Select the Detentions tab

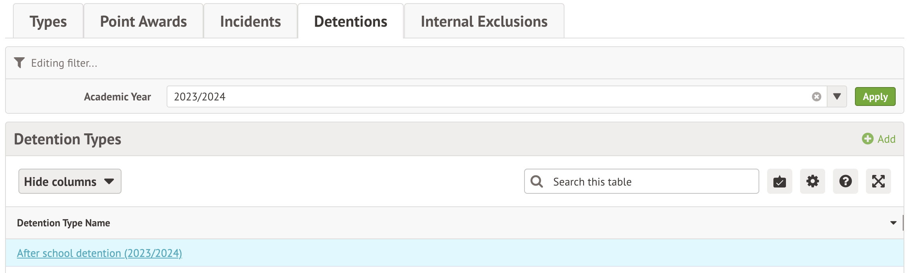point(350,22)
